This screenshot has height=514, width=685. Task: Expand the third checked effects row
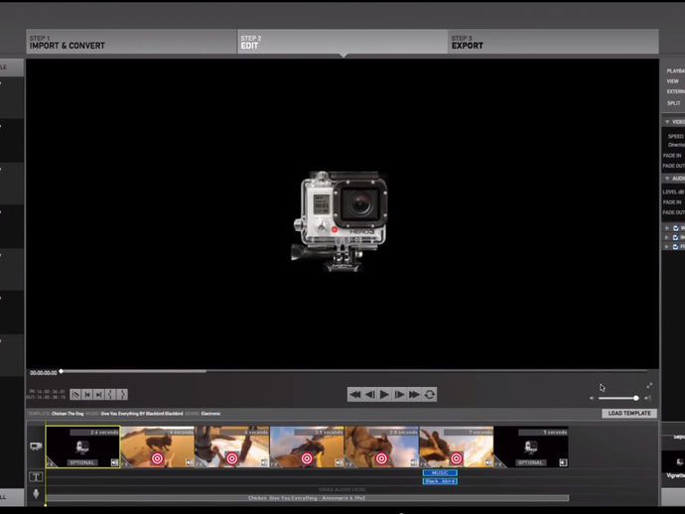[667, 247]
